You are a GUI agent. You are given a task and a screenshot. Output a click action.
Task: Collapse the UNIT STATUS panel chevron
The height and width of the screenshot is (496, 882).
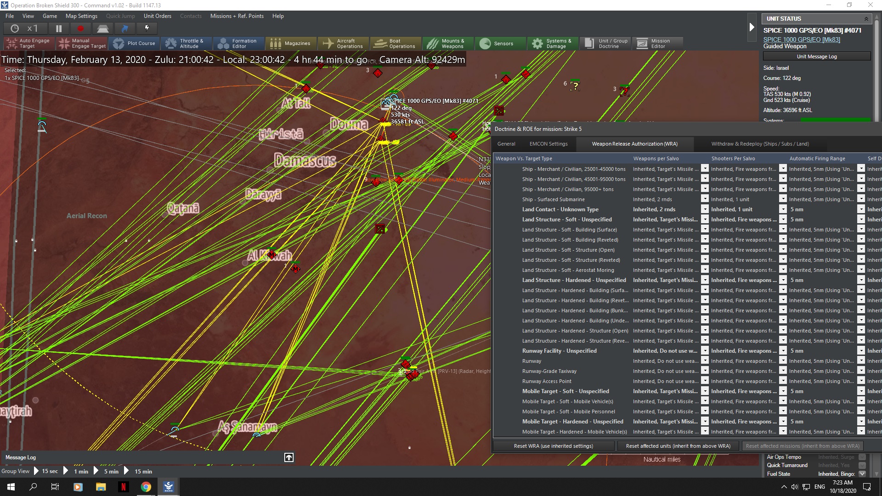click(x=866, y=19)
